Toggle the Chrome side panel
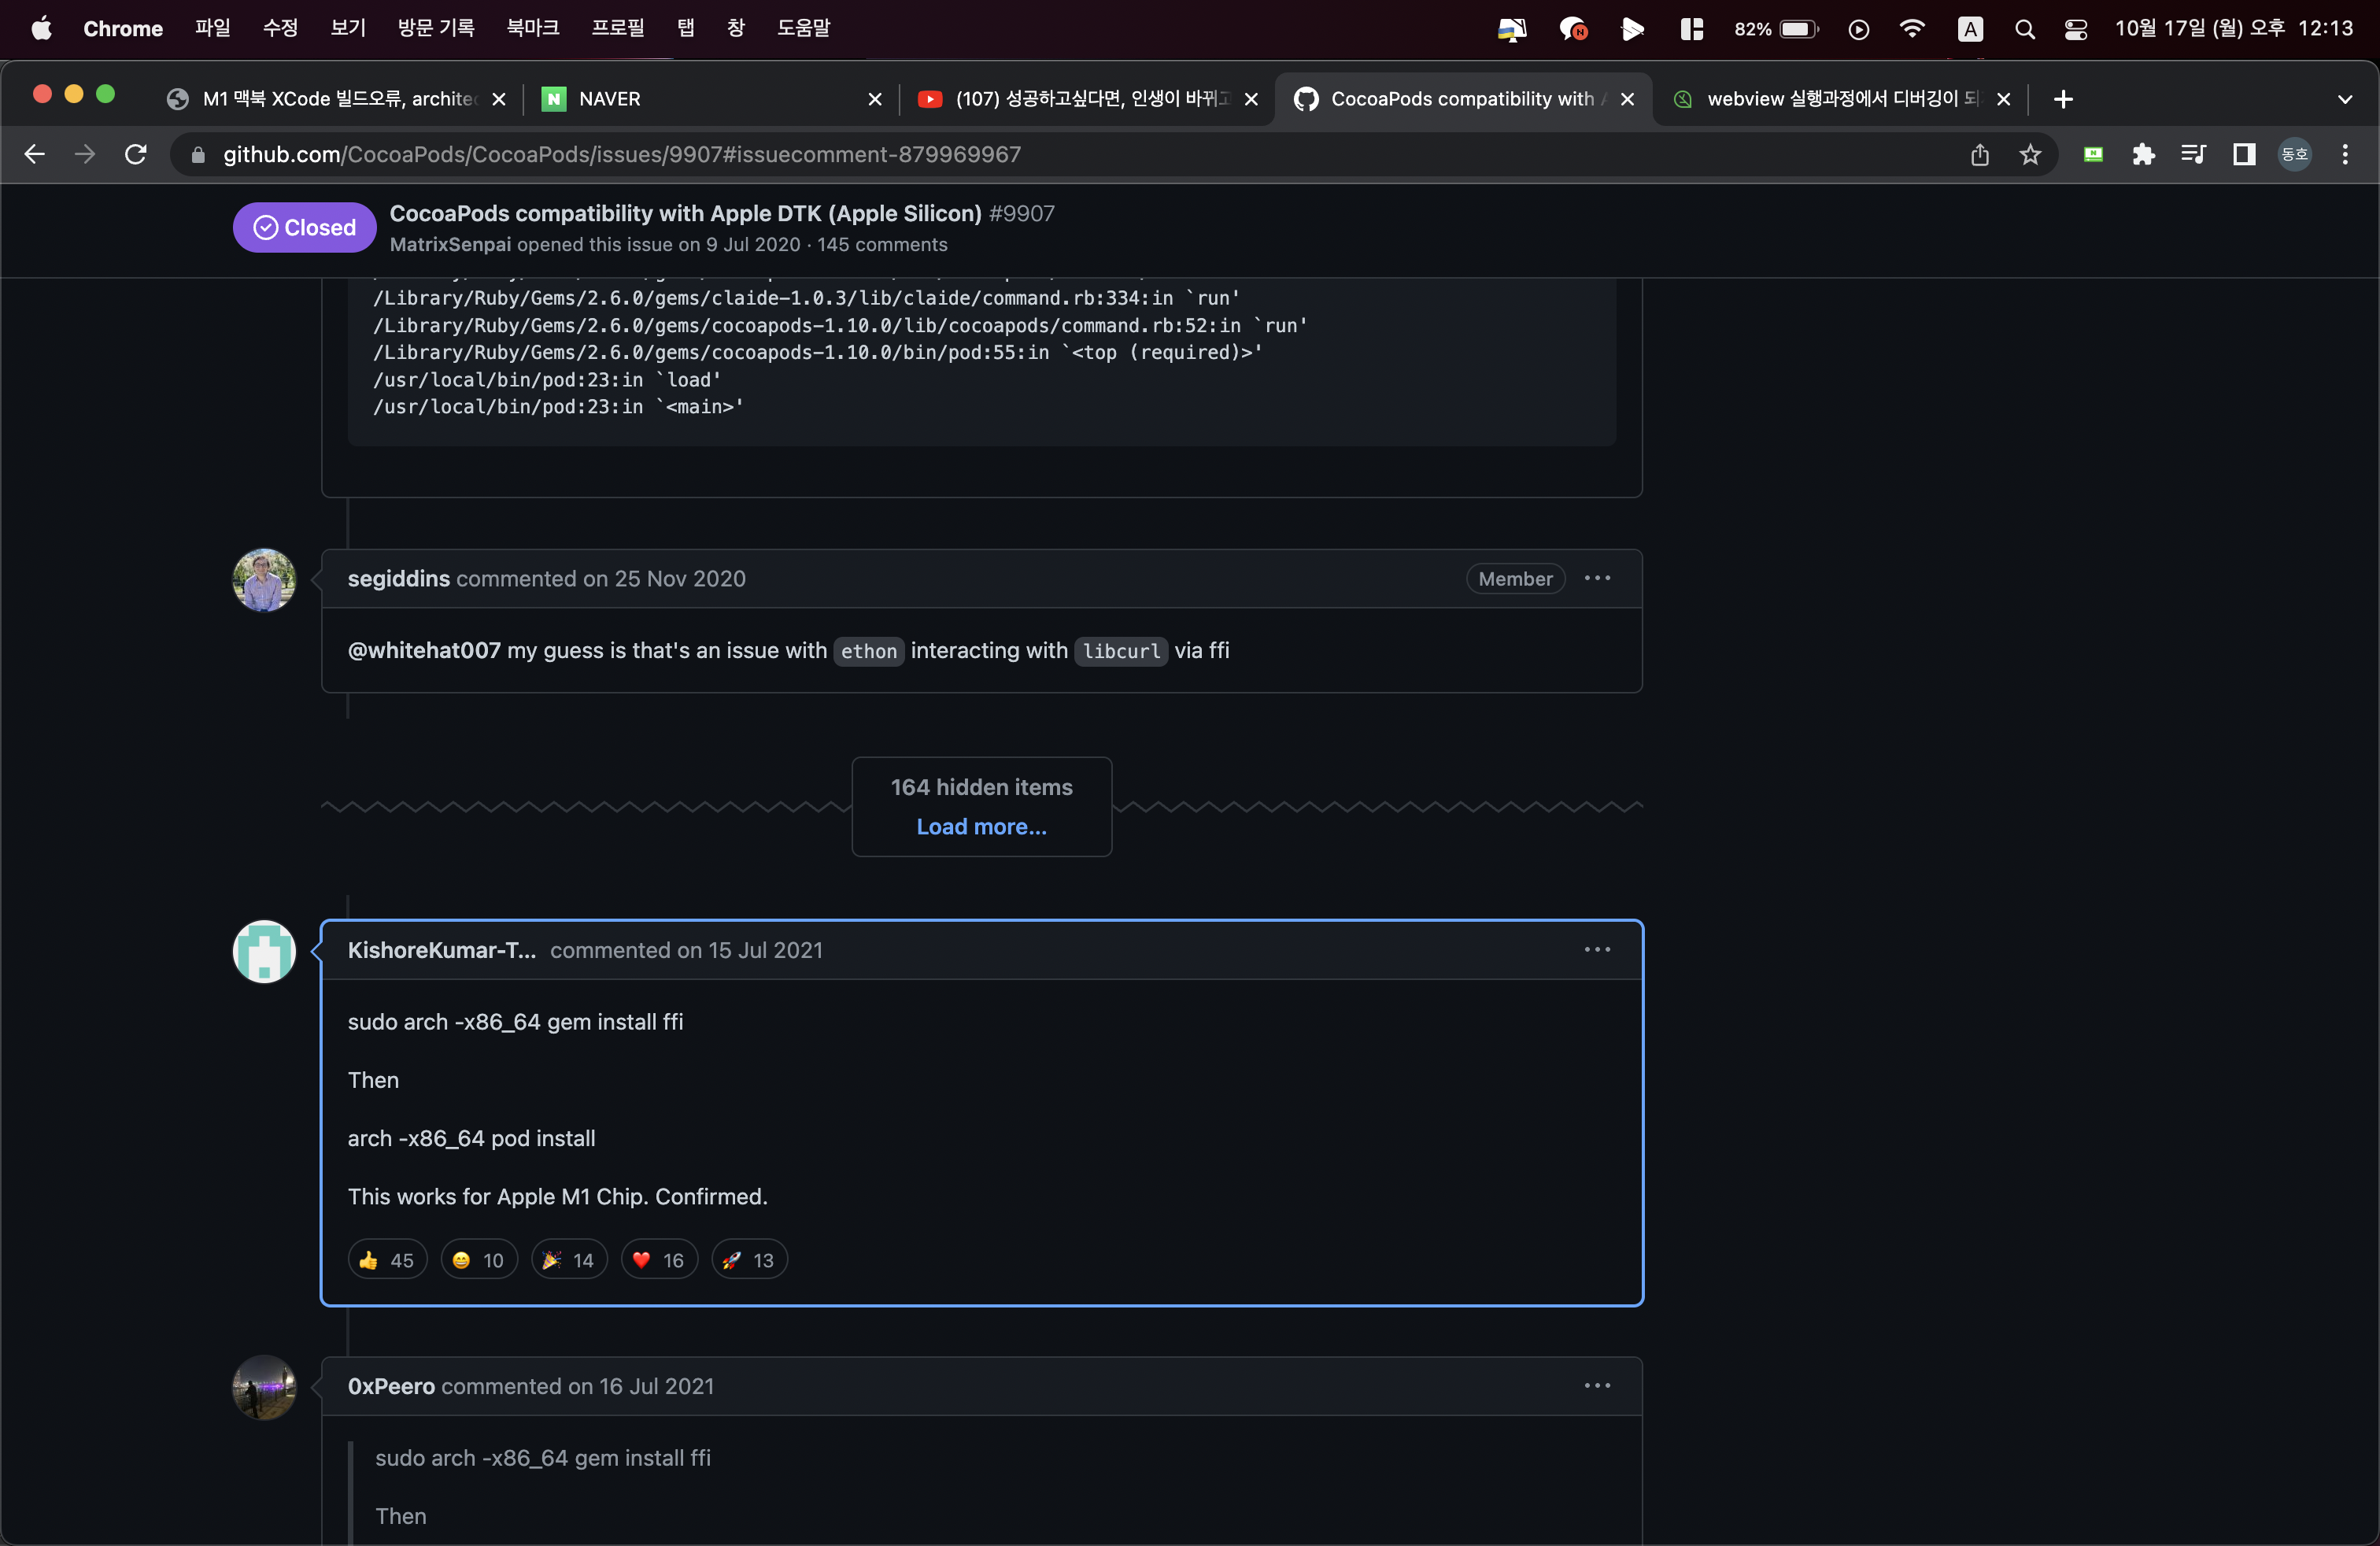 pyautogui.click(x=2244, y=154)
